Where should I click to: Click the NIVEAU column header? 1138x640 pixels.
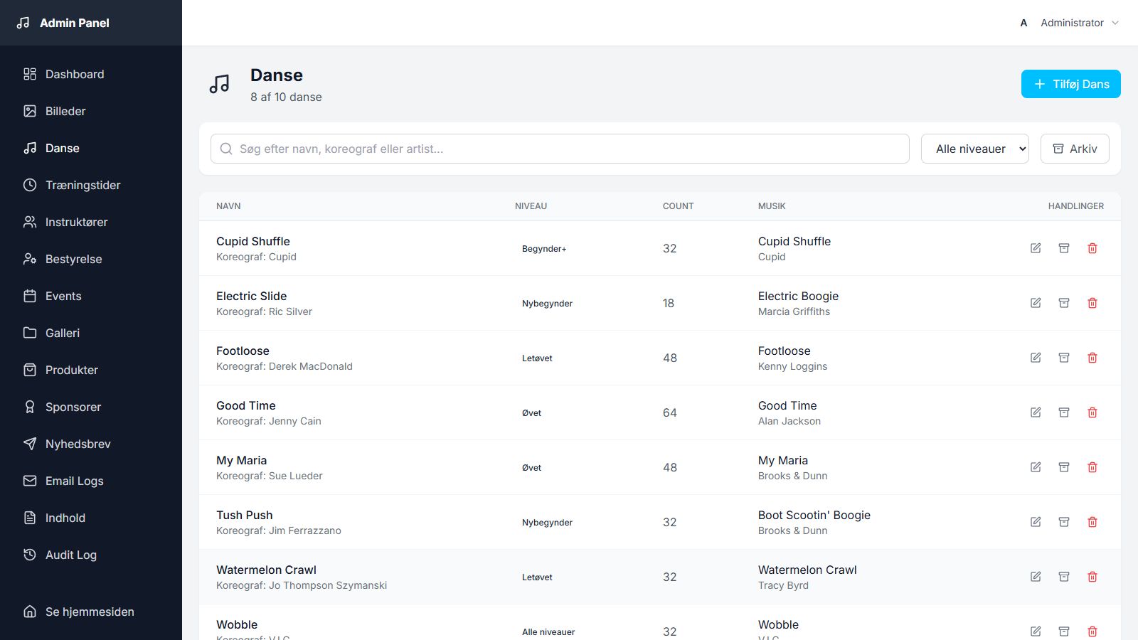click(x=531, y=206)
